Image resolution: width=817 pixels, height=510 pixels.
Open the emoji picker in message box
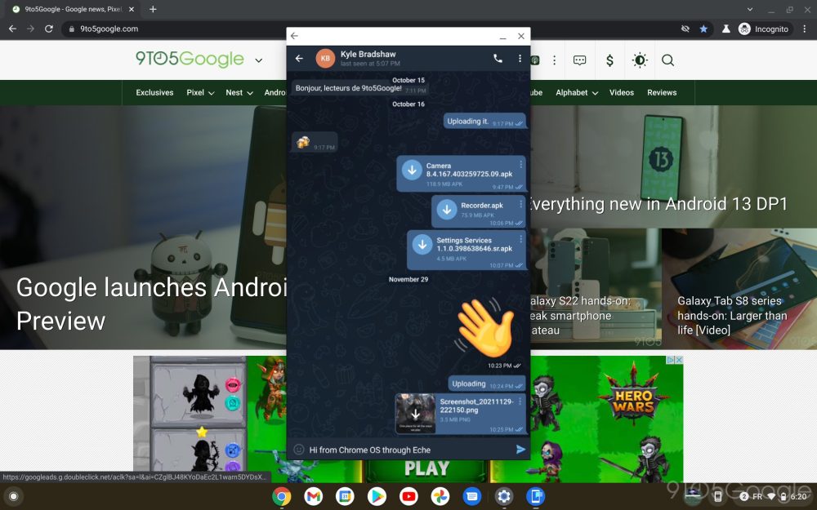pyautogui.click(x=299, y=450)
